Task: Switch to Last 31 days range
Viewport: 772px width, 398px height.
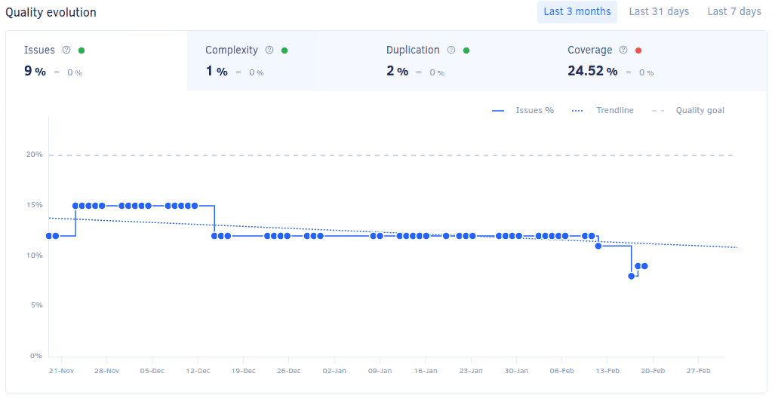Action: click(659, 11)
